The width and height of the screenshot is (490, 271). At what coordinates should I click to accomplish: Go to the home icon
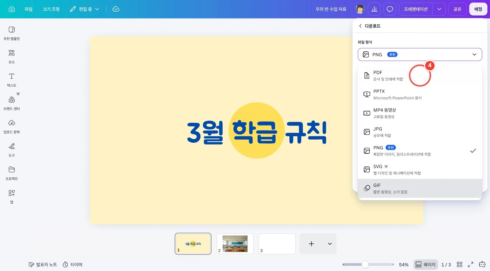point(12,9)
